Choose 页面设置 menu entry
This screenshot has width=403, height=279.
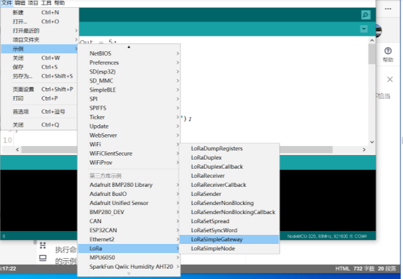coord(40,90)
